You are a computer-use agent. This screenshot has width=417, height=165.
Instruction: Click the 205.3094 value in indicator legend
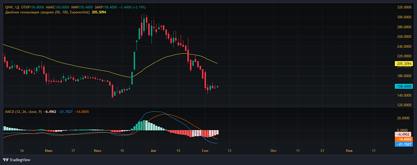pyautogui.click(x=99, y=12)
